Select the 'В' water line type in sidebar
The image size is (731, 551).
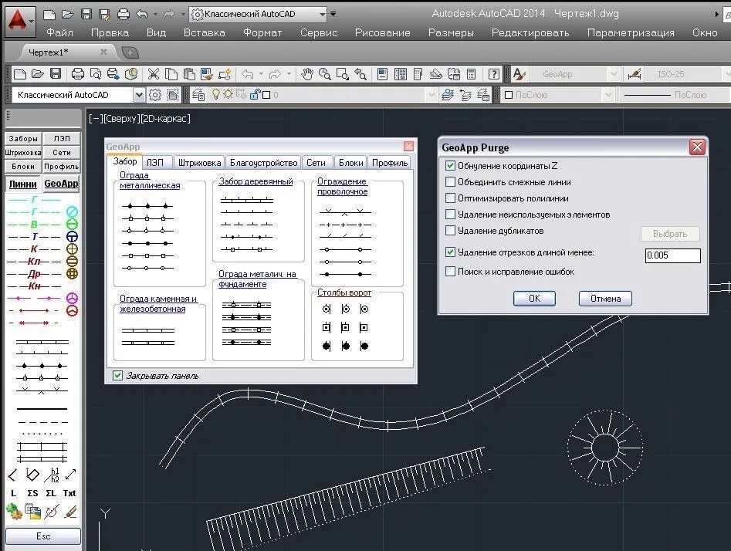point(34,225)
